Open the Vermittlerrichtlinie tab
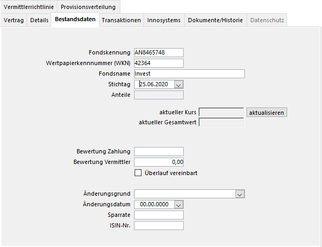This screenshot has height=247, width=322. pos(29,7)
